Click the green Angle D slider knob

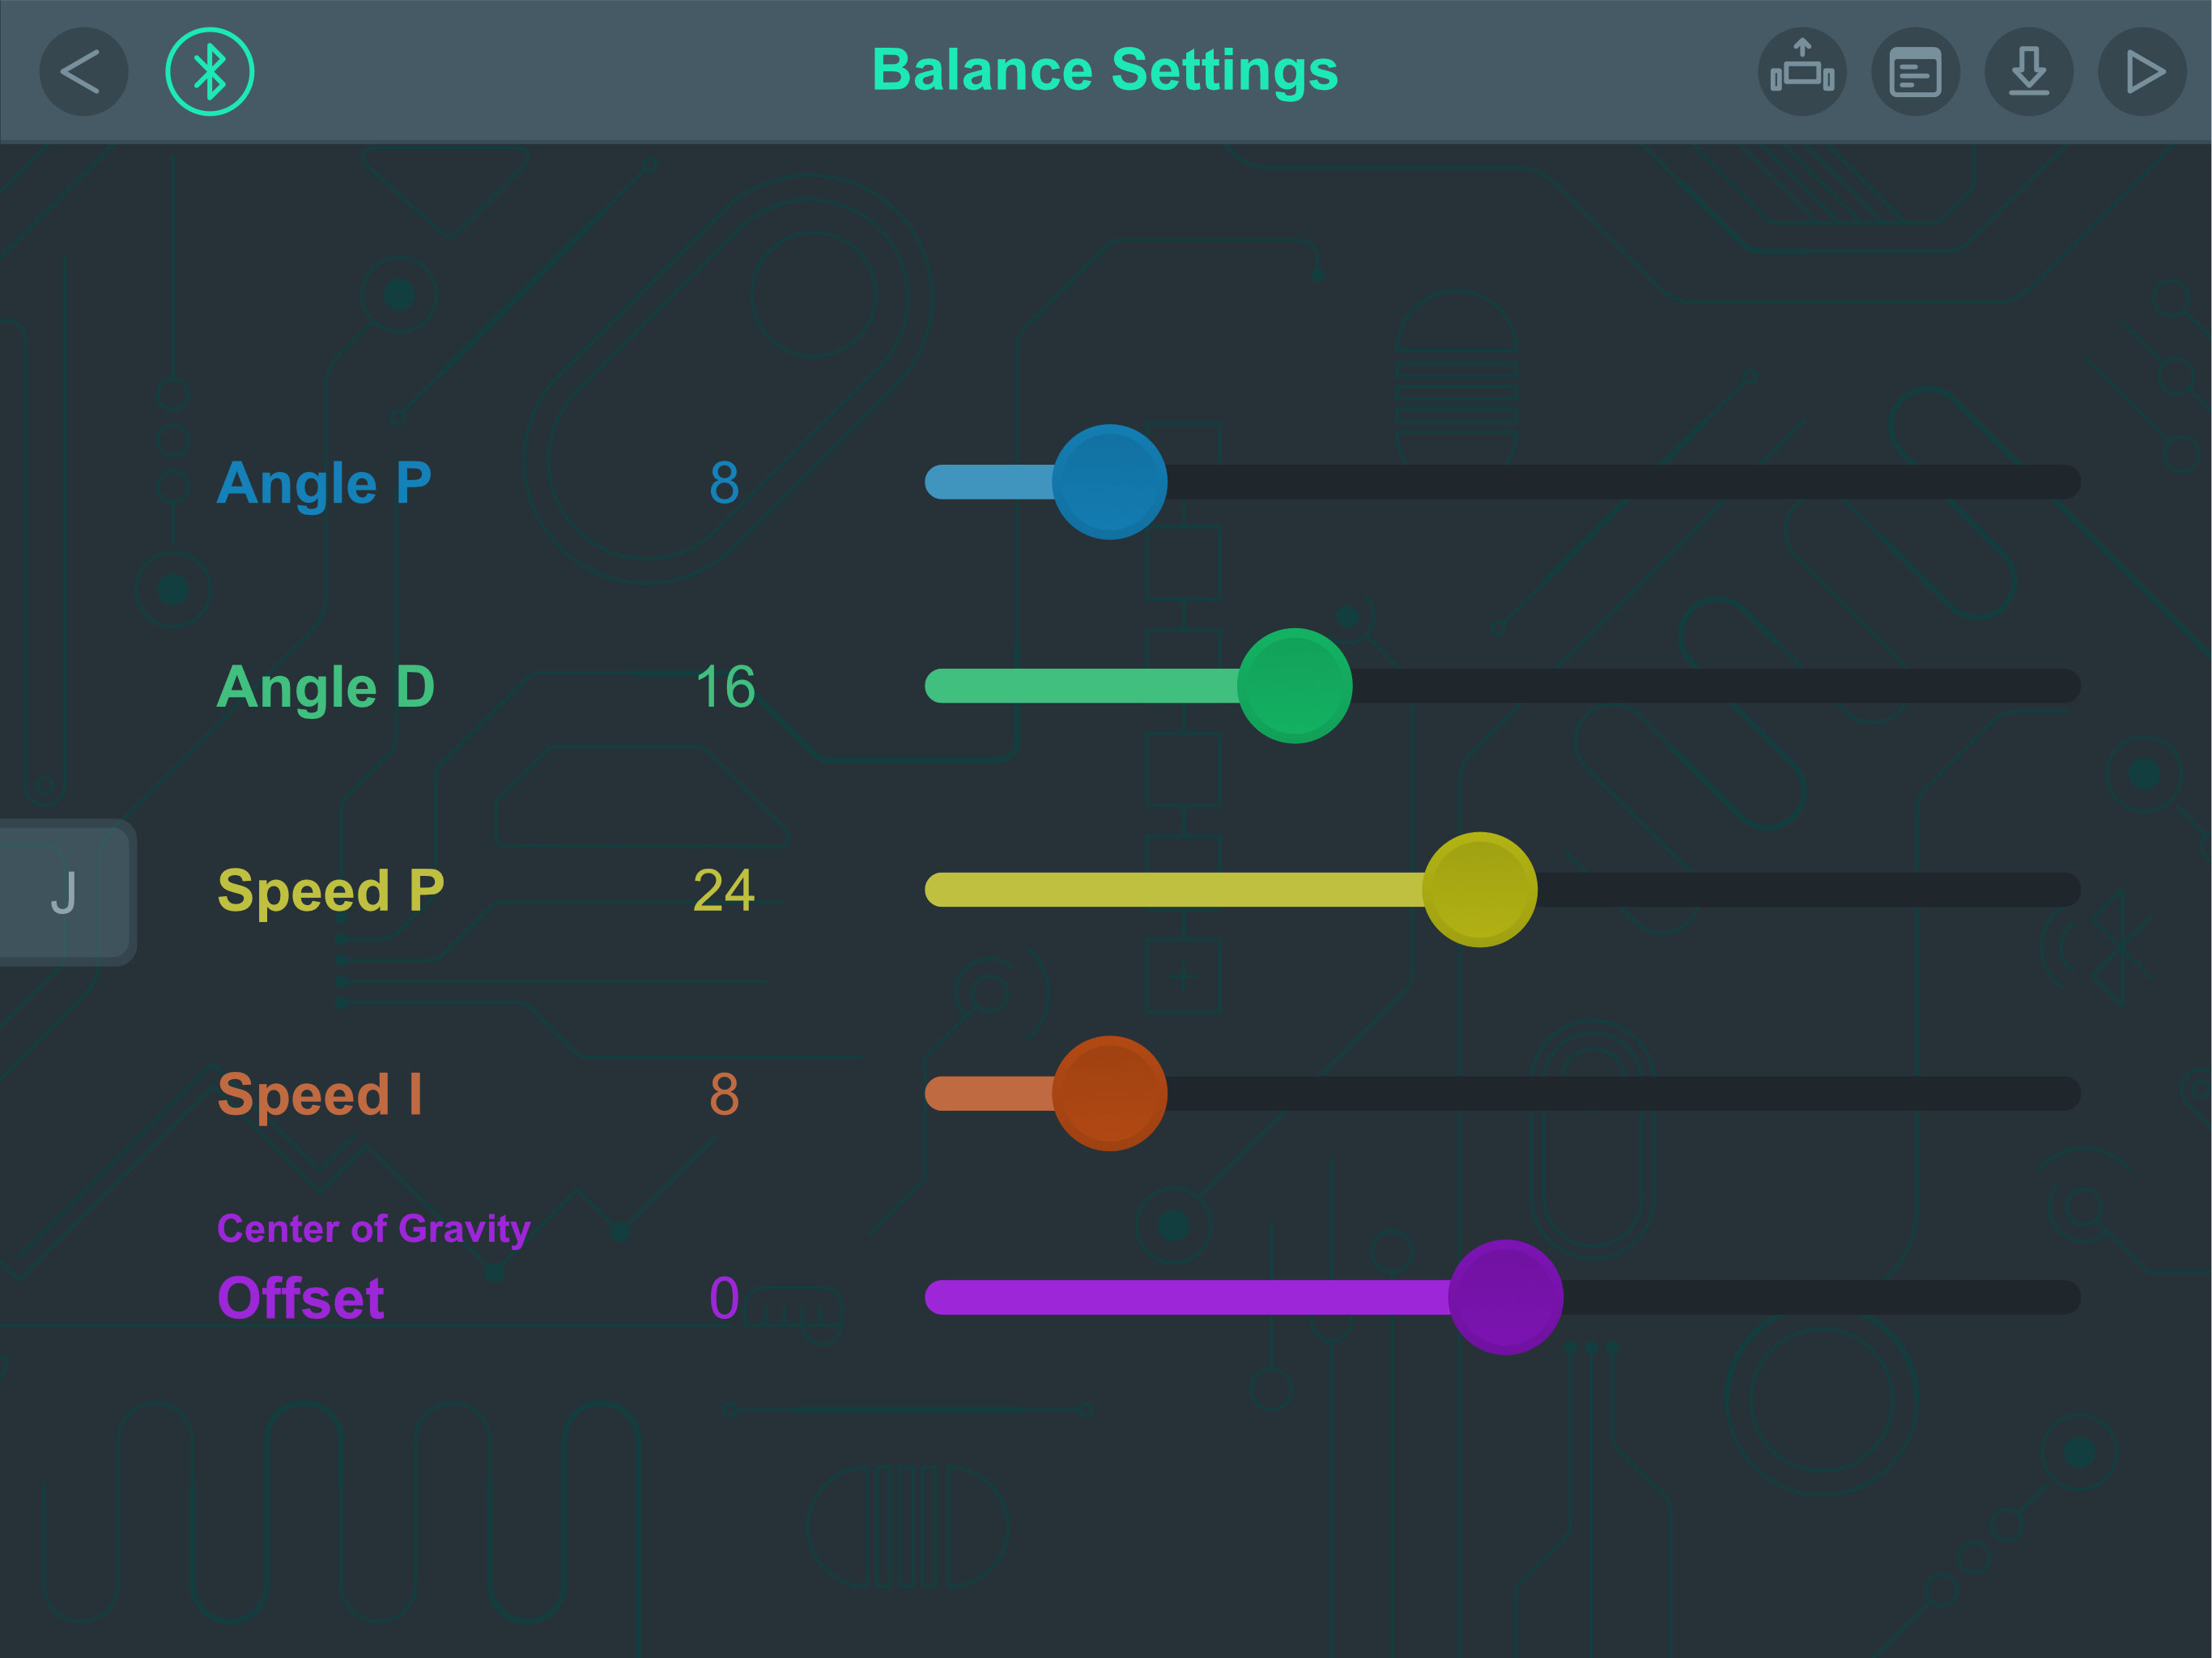[x=1294, y=686]
